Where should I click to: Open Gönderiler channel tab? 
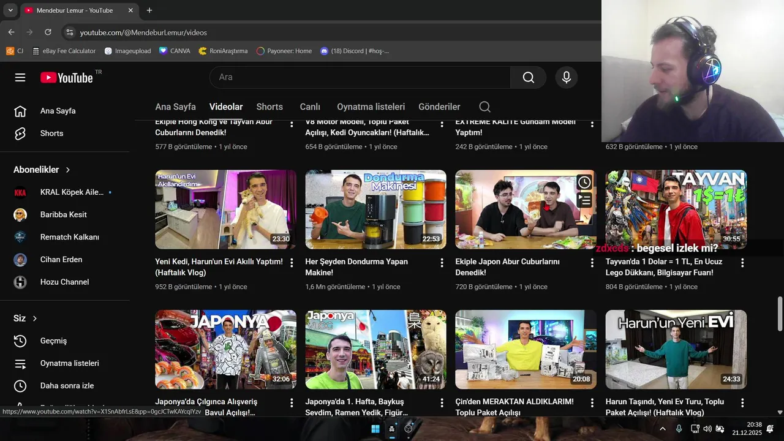(439, 107)
